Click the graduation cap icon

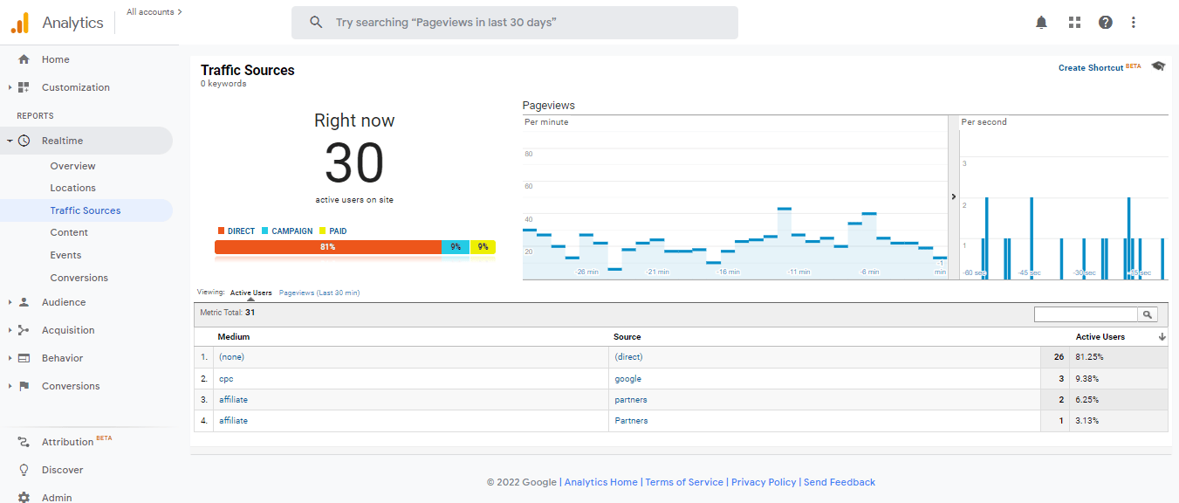pos(1158,66)
